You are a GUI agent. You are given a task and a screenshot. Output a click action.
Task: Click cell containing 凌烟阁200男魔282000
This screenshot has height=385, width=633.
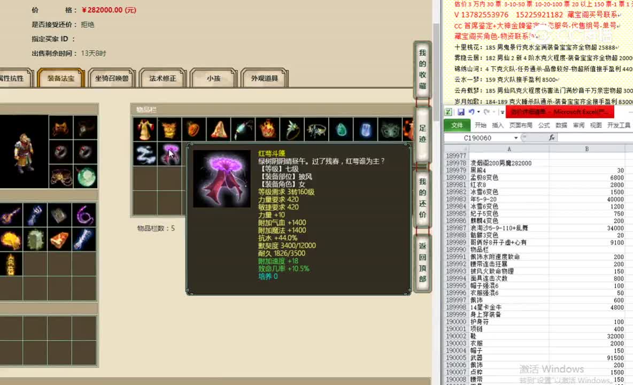click(x=508, y=163)
